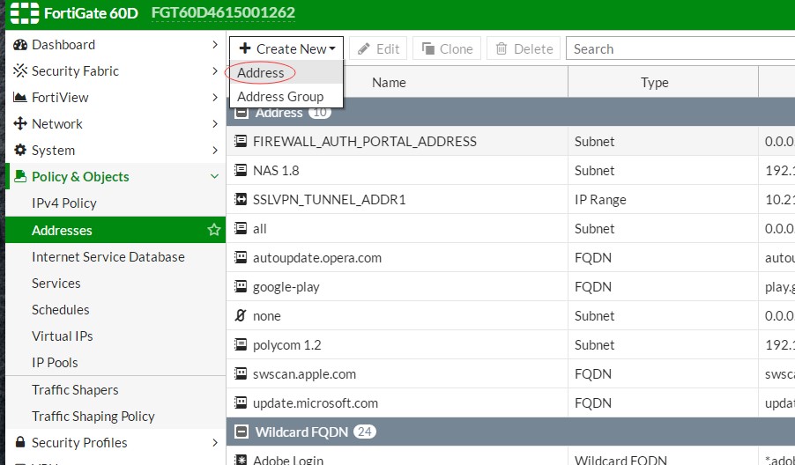This screenshot has height=465, width=795.
Task: Click in the Search field
Action: [680, 48]
